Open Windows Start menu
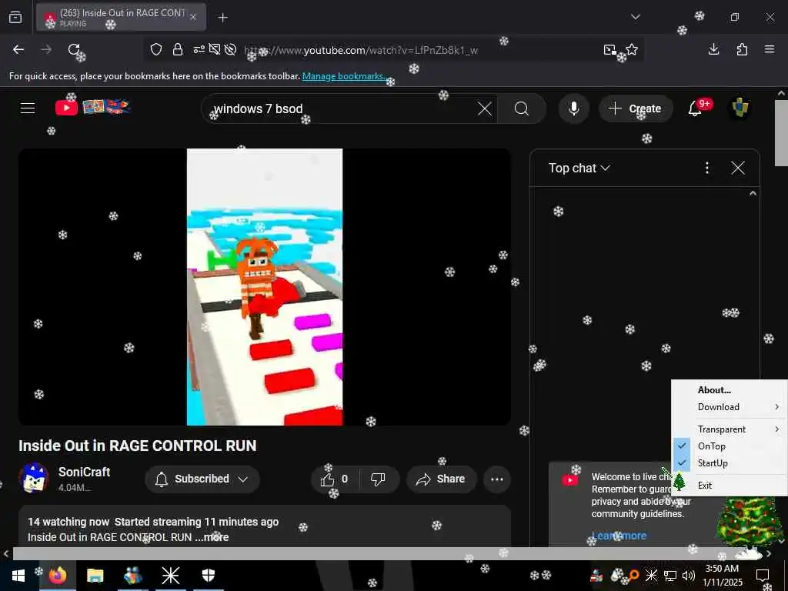This screenshot has height=591, width=788. point(18,576)
